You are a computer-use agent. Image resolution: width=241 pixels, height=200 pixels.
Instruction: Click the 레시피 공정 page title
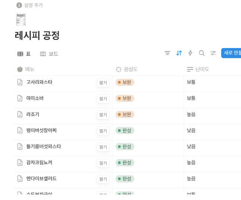(37, 36)
